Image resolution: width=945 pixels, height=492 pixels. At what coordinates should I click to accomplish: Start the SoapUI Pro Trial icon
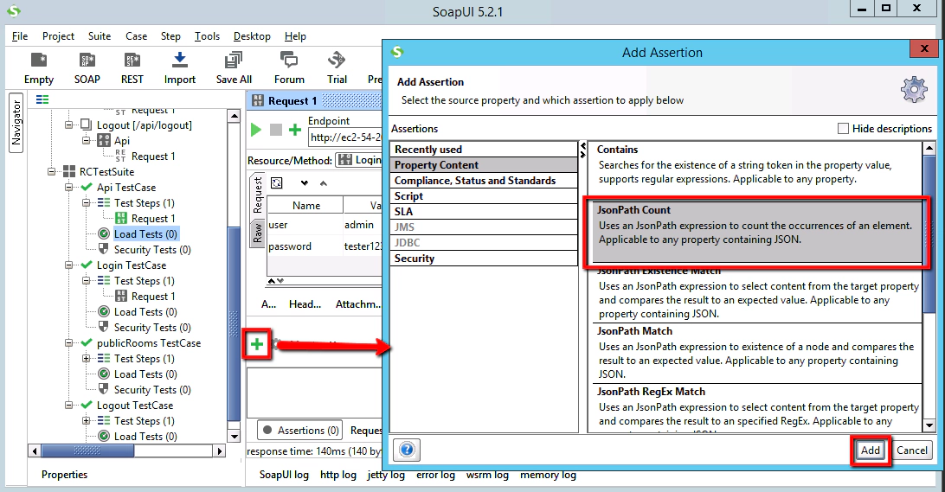point(337,67)
